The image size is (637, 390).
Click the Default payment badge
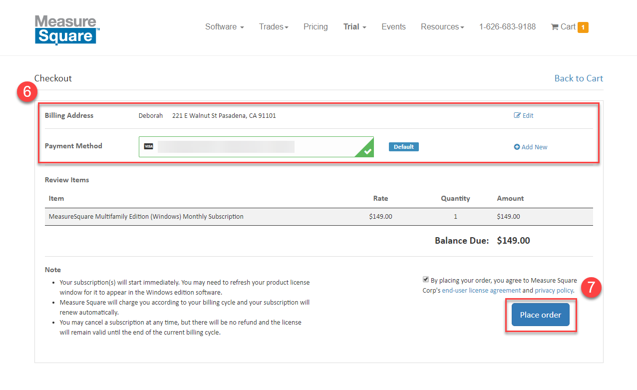coord(404,147)
